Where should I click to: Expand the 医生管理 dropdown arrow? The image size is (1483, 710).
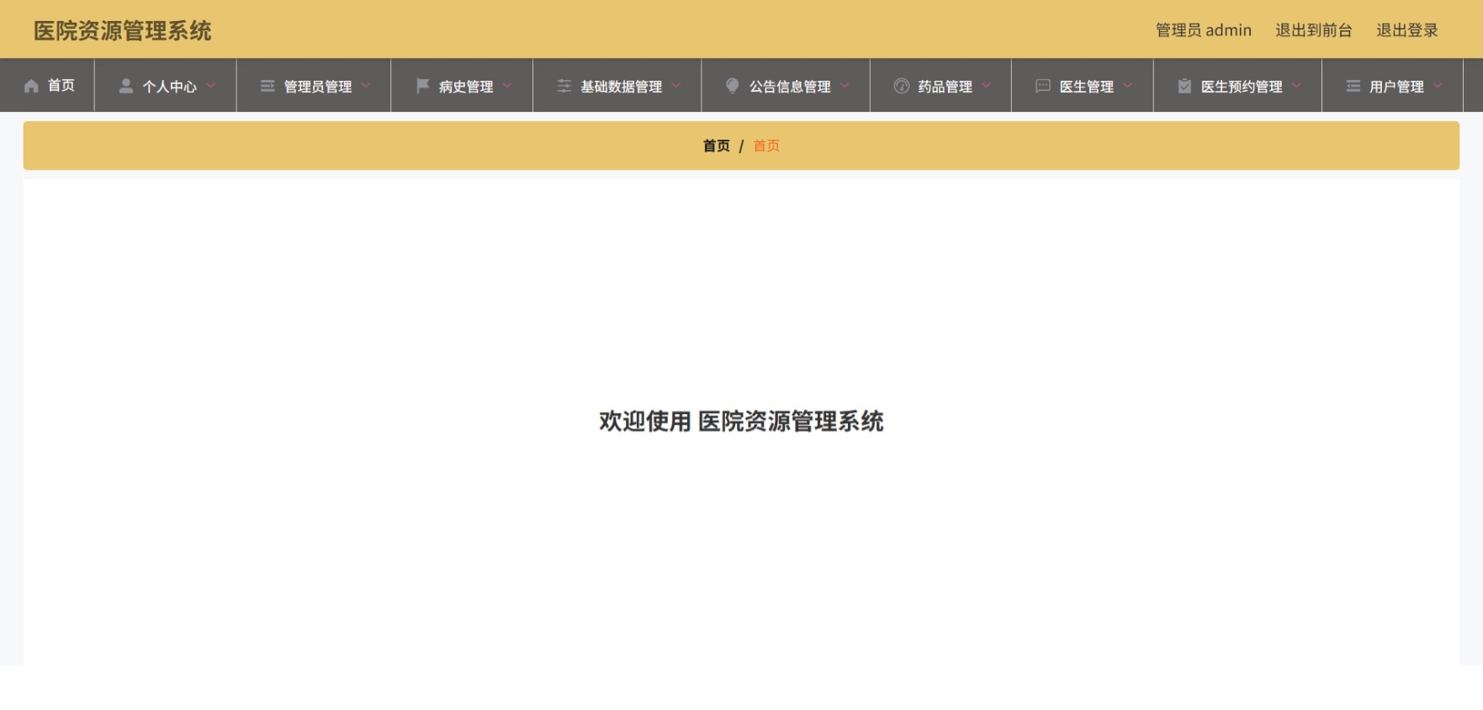1128,86
